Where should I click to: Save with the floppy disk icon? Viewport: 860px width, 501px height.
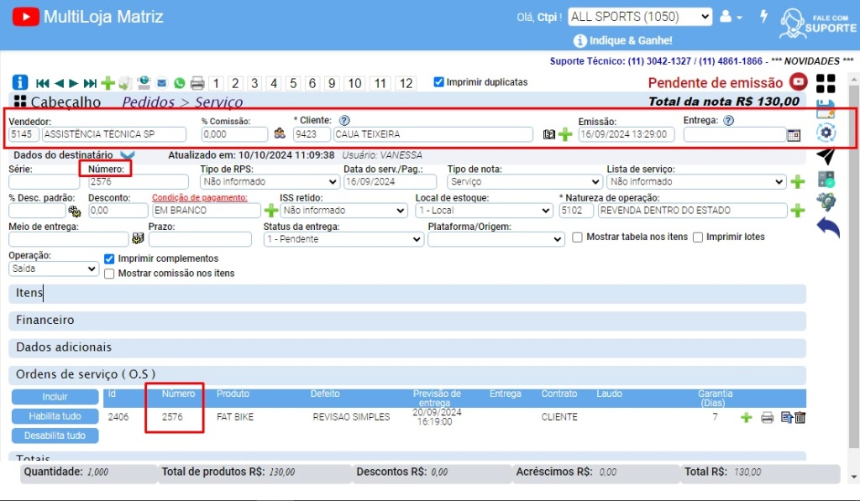pos(826,109)
